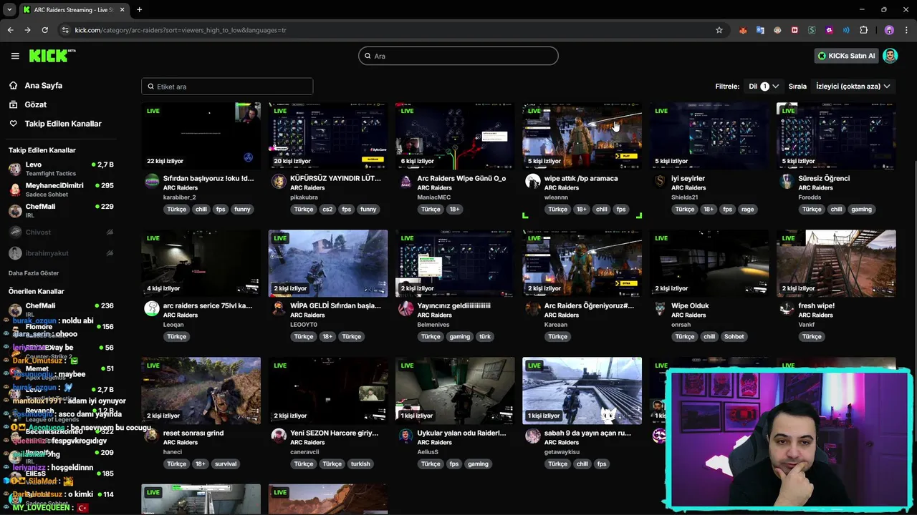Open the Chrome extensions puzzle menu
917x515 pixels.
pyautogui.click(x=863, y=30)
